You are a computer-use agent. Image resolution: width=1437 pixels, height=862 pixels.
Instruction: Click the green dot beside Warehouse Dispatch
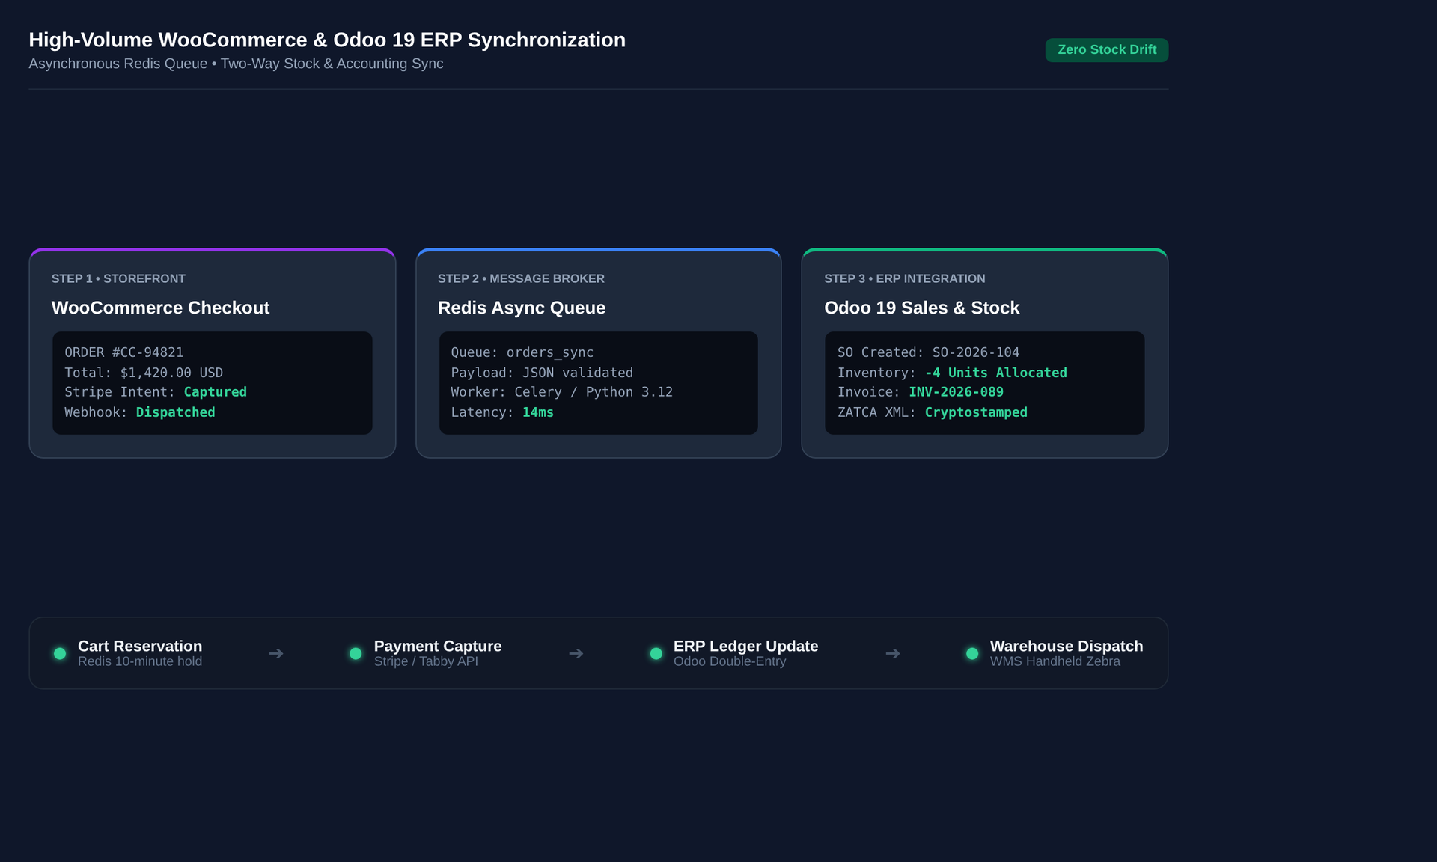coord(972,654)
